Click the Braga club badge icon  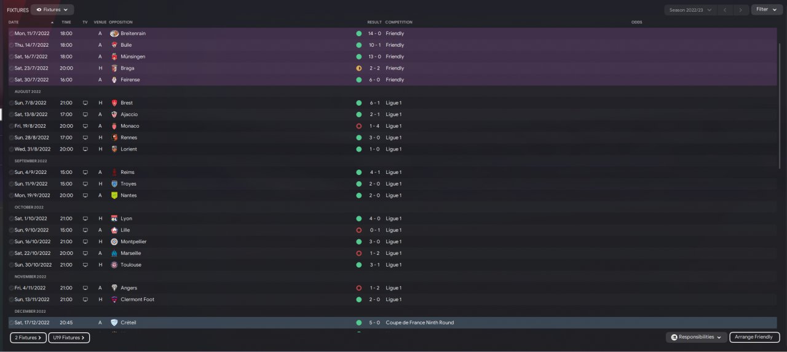pyautogui.click(x=114, y=68)
